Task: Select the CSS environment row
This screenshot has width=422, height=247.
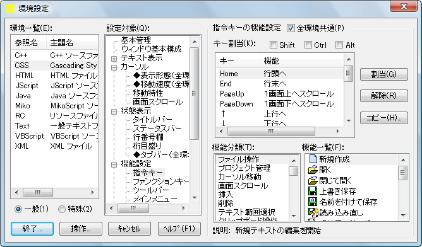Action: point(55,66)
